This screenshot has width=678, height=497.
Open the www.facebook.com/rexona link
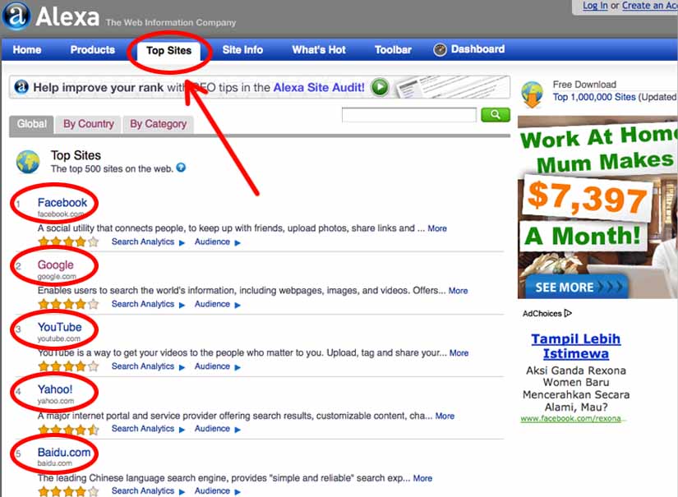pos(573,418)
